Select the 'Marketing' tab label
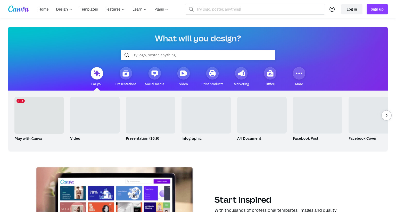The width and height of the screenshot is (396, 212). click(x=241, y=84)
